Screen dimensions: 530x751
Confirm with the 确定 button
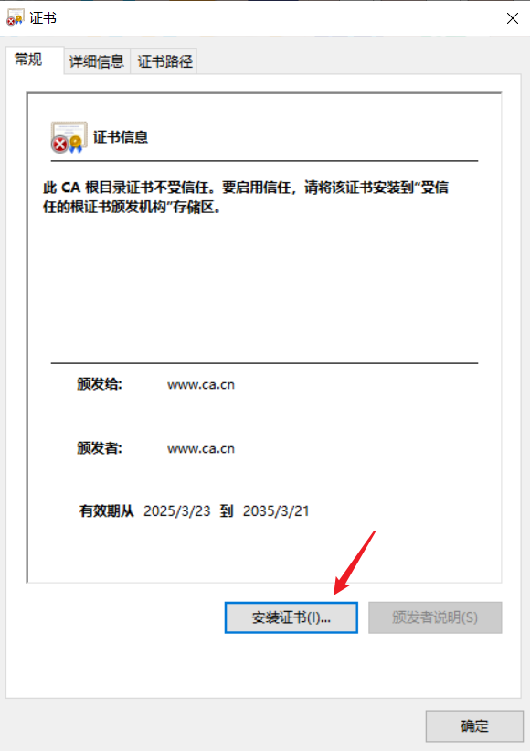click(x=474, y=726)
